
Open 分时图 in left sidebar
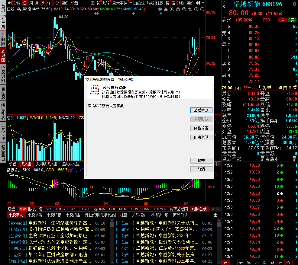(3, 39)
